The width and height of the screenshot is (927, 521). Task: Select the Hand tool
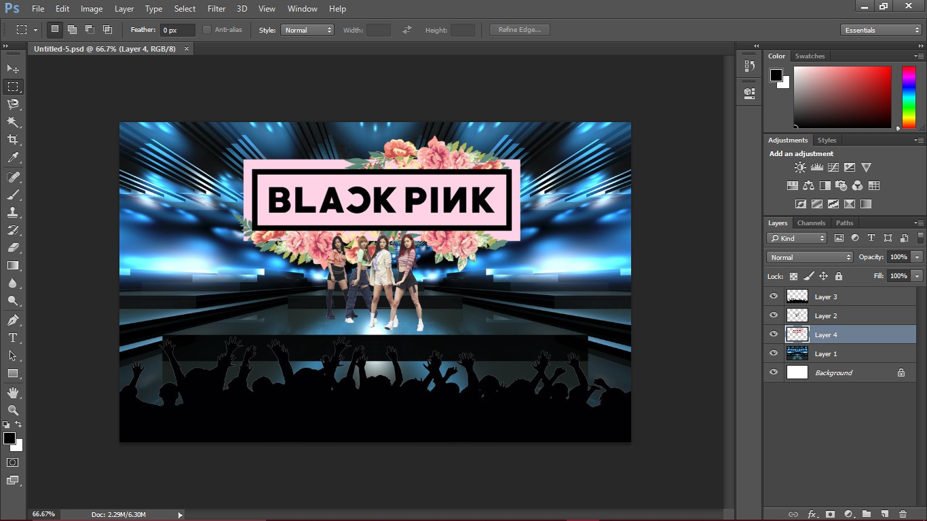pos(13,393)
